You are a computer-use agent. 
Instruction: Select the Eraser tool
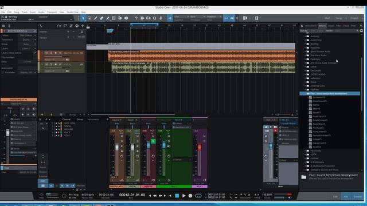101,18
